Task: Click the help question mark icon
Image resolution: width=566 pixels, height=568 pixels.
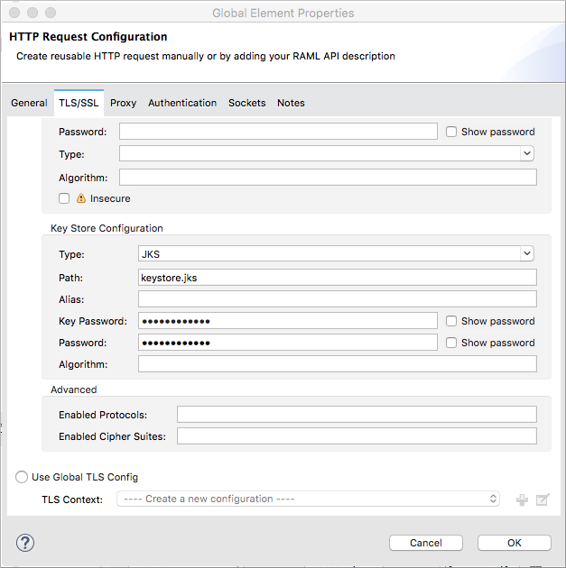Action: 25,543
